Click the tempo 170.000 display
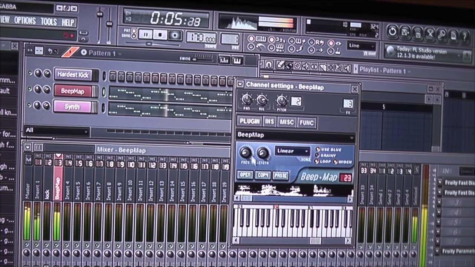Image resolution: width=475 pixels, height=267 pixels. click(202, 37)
